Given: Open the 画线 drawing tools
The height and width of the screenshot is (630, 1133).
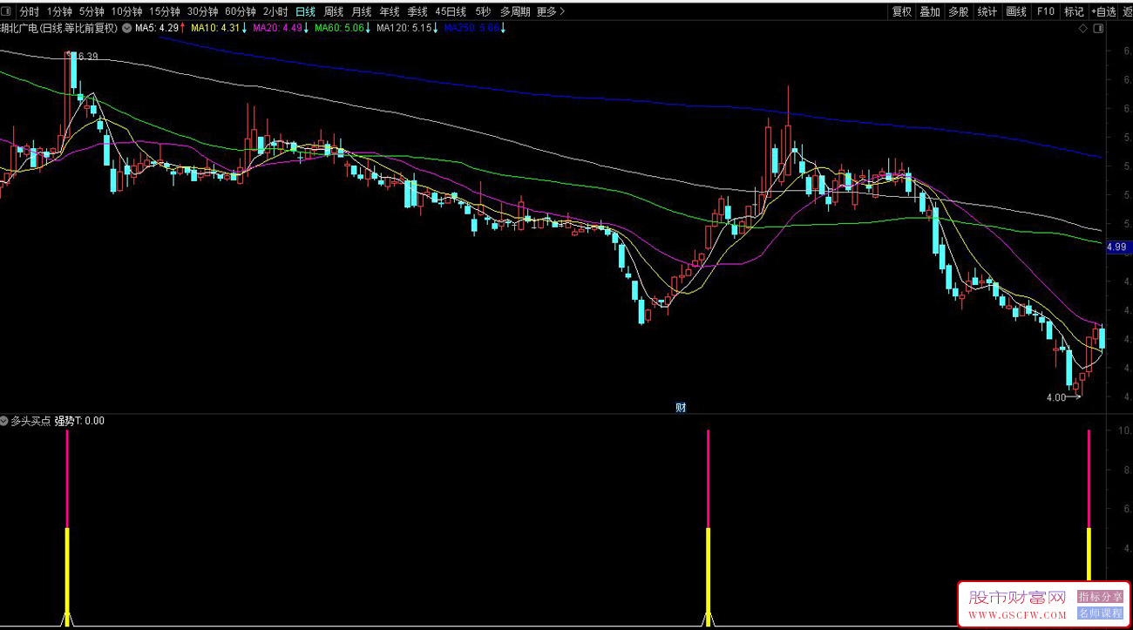Looking at the screenshot, I should [x=1016, y=12].
